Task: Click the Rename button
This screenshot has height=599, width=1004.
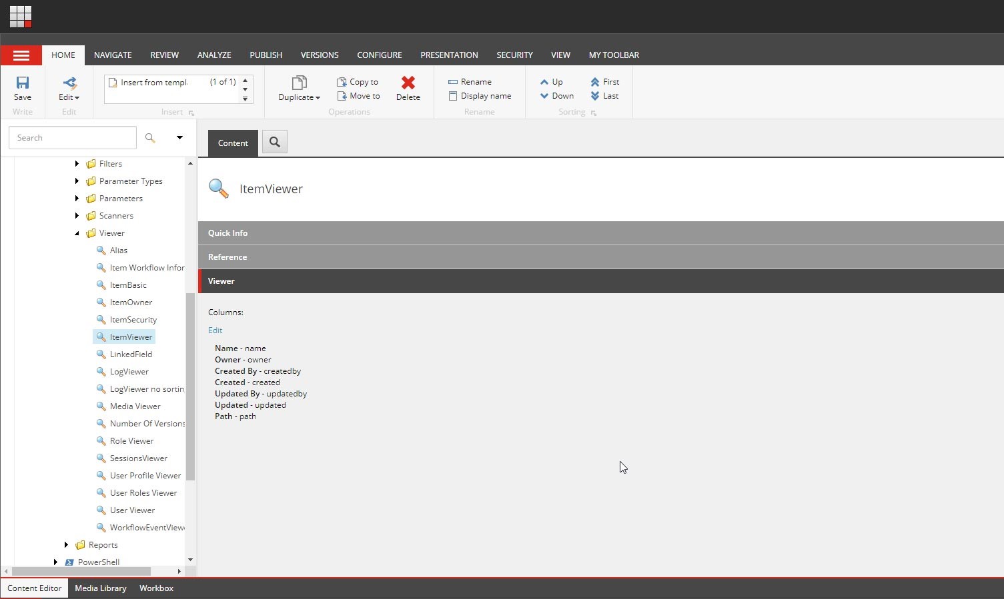Action: (x=470, y=82)
